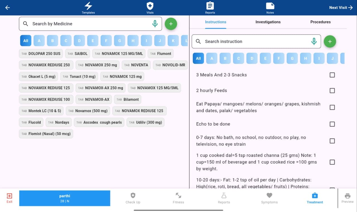Image resolution: width=357 pixels, height=212 pixels.
Task: Select NOVAMOX 250 mg chip
Action: point(98,65)
